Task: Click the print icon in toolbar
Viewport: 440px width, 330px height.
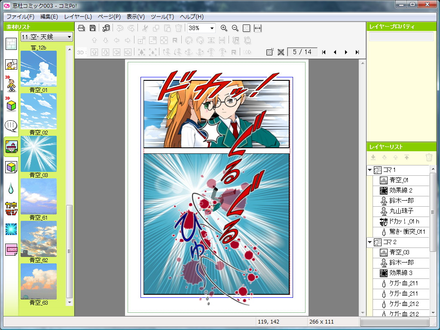Action: coord(81,28)
